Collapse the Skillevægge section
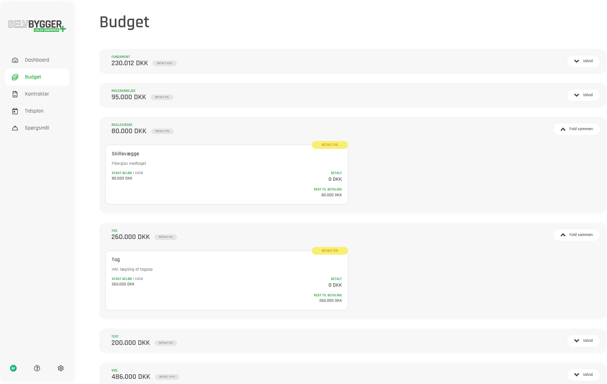 576,129
